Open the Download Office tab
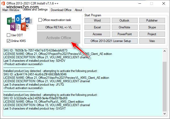The height and width of the screenshot is (119, 170). (x=61, y=10)
